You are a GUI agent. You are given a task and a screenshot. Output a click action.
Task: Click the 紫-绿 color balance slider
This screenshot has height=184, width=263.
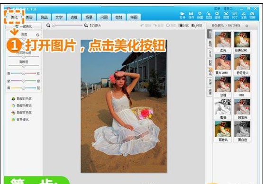(24, 81)
